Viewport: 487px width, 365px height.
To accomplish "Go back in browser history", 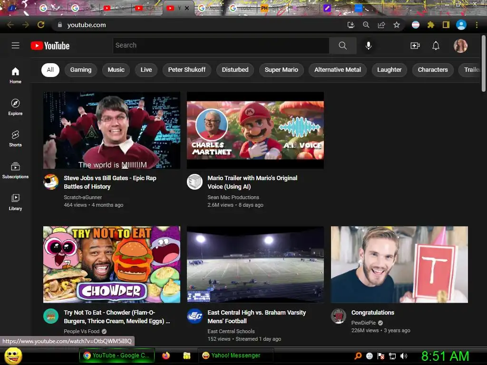I will (10, 25).
